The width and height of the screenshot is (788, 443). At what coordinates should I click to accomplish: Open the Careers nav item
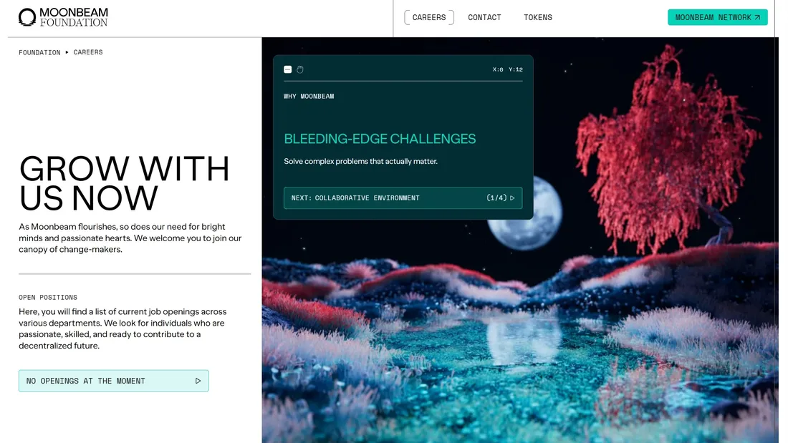click(428, 18)
